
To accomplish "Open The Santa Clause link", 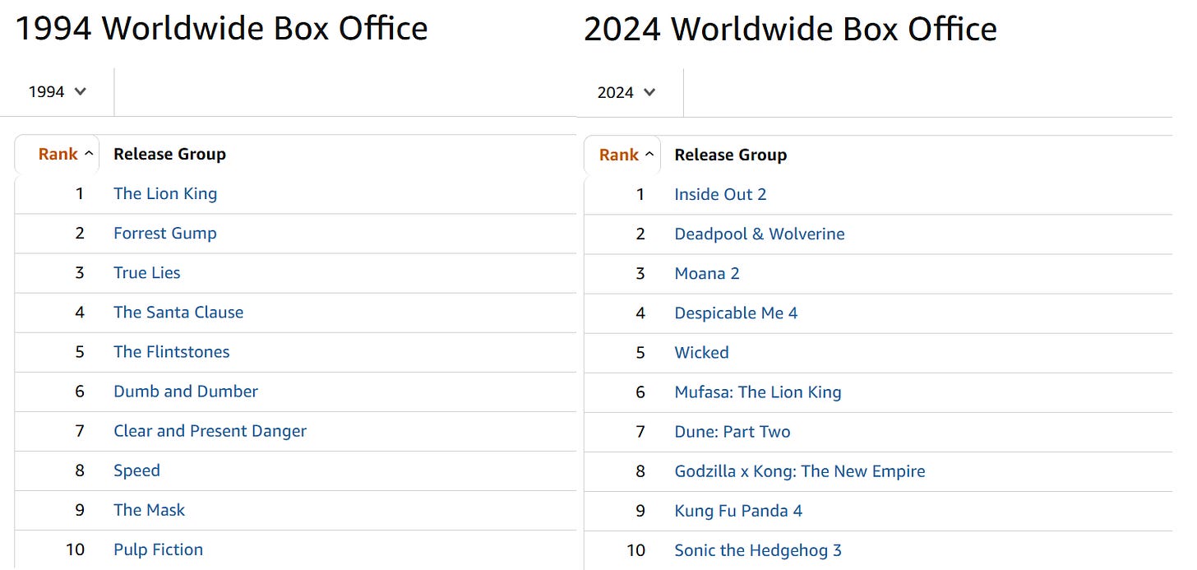I will (x=178, y=313).
